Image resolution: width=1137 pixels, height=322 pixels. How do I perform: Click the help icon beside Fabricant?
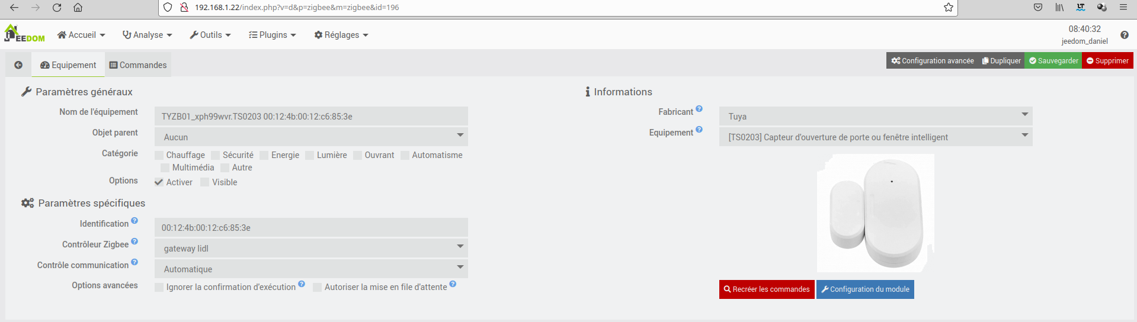pos(699,109)
